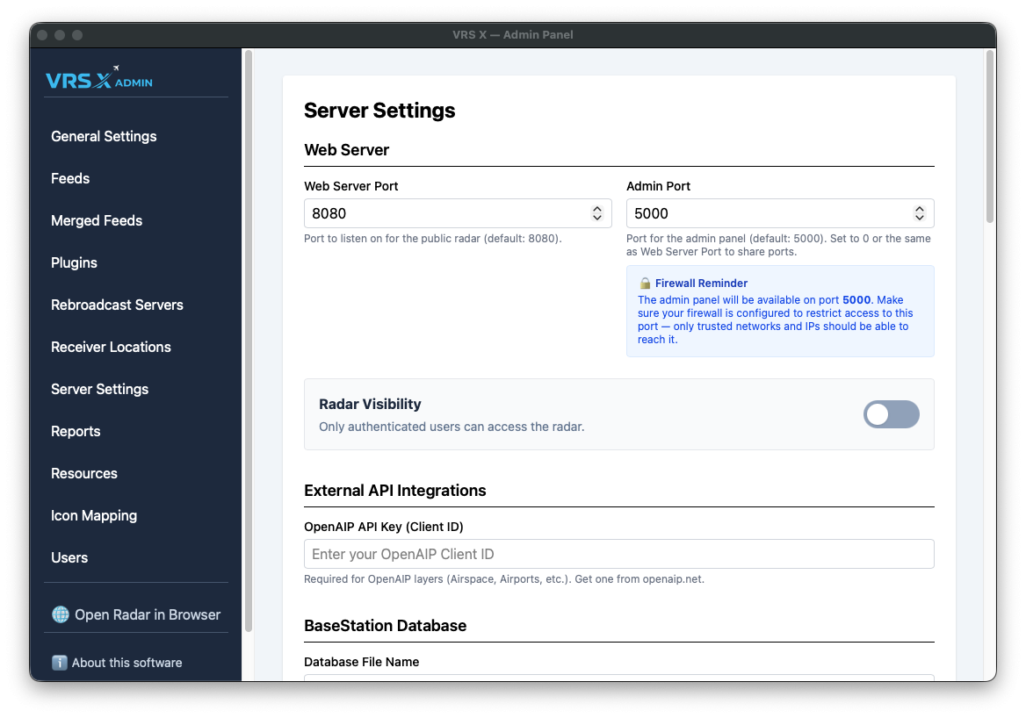Viewport: 1026px width, 718px height.
Task: Click the info icon beside About this software
Action: pyautogui.click(x=60, y=663)
